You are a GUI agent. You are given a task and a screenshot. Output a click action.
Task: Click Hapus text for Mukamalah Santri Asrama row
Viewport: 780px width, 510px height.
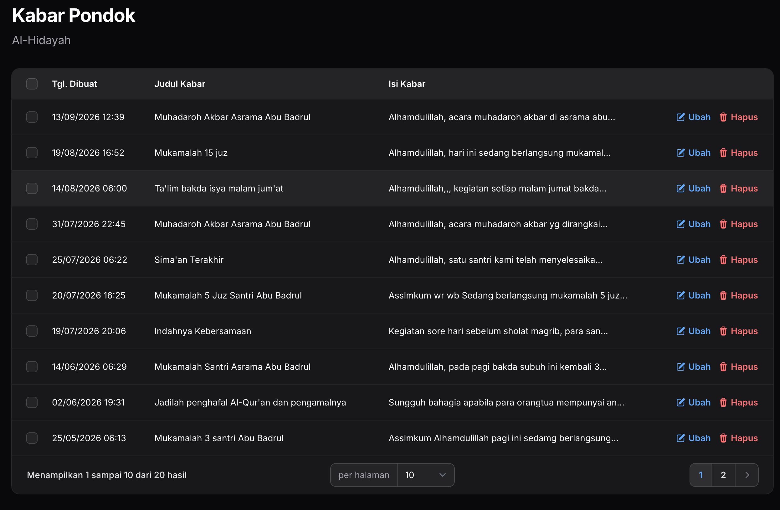coord(744,367)
